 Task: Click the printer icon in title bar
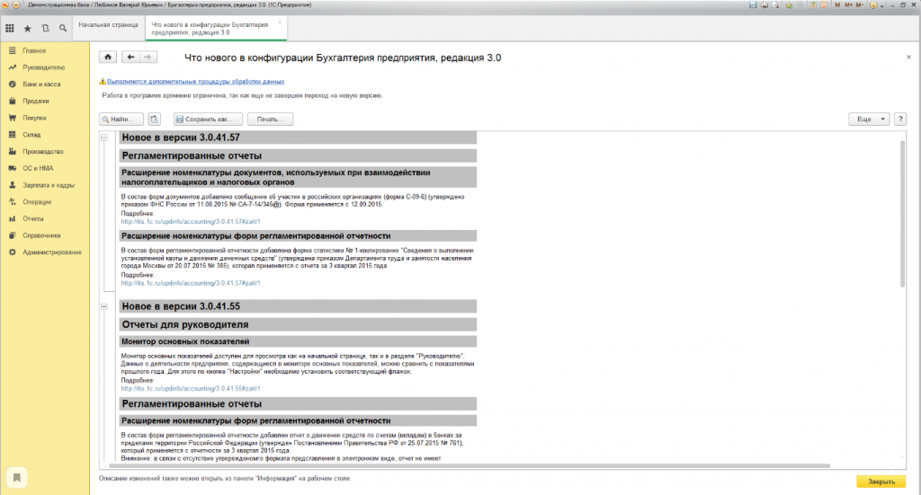tap(764, 4)
